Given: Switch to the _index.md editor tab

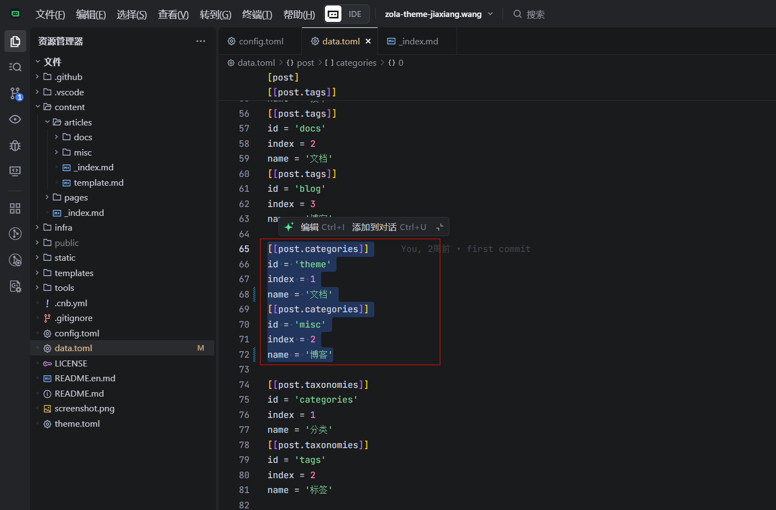Looking at the screenshot, I should click(x=418, y=41).
